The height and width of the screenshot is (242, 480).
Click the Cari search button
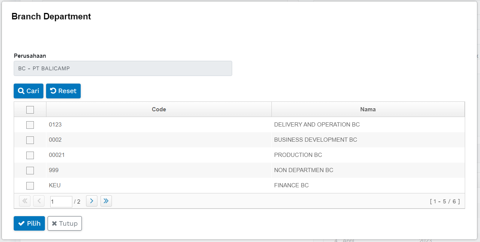click(x=29, y=91)
